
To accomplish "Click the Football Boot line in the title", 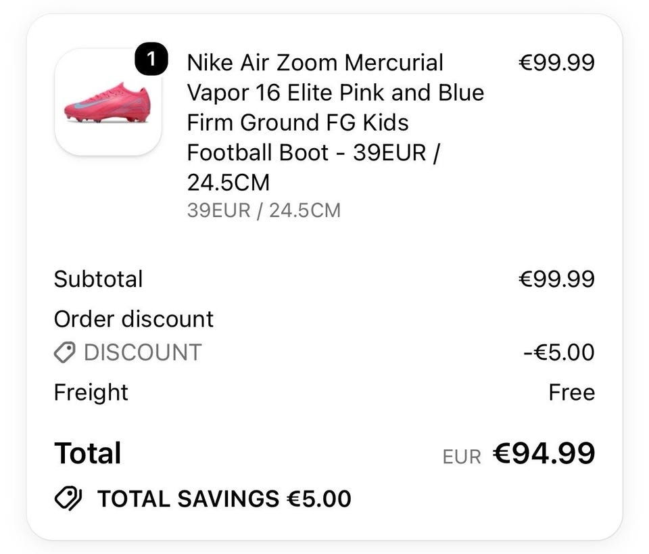I will tap(312, 152).
